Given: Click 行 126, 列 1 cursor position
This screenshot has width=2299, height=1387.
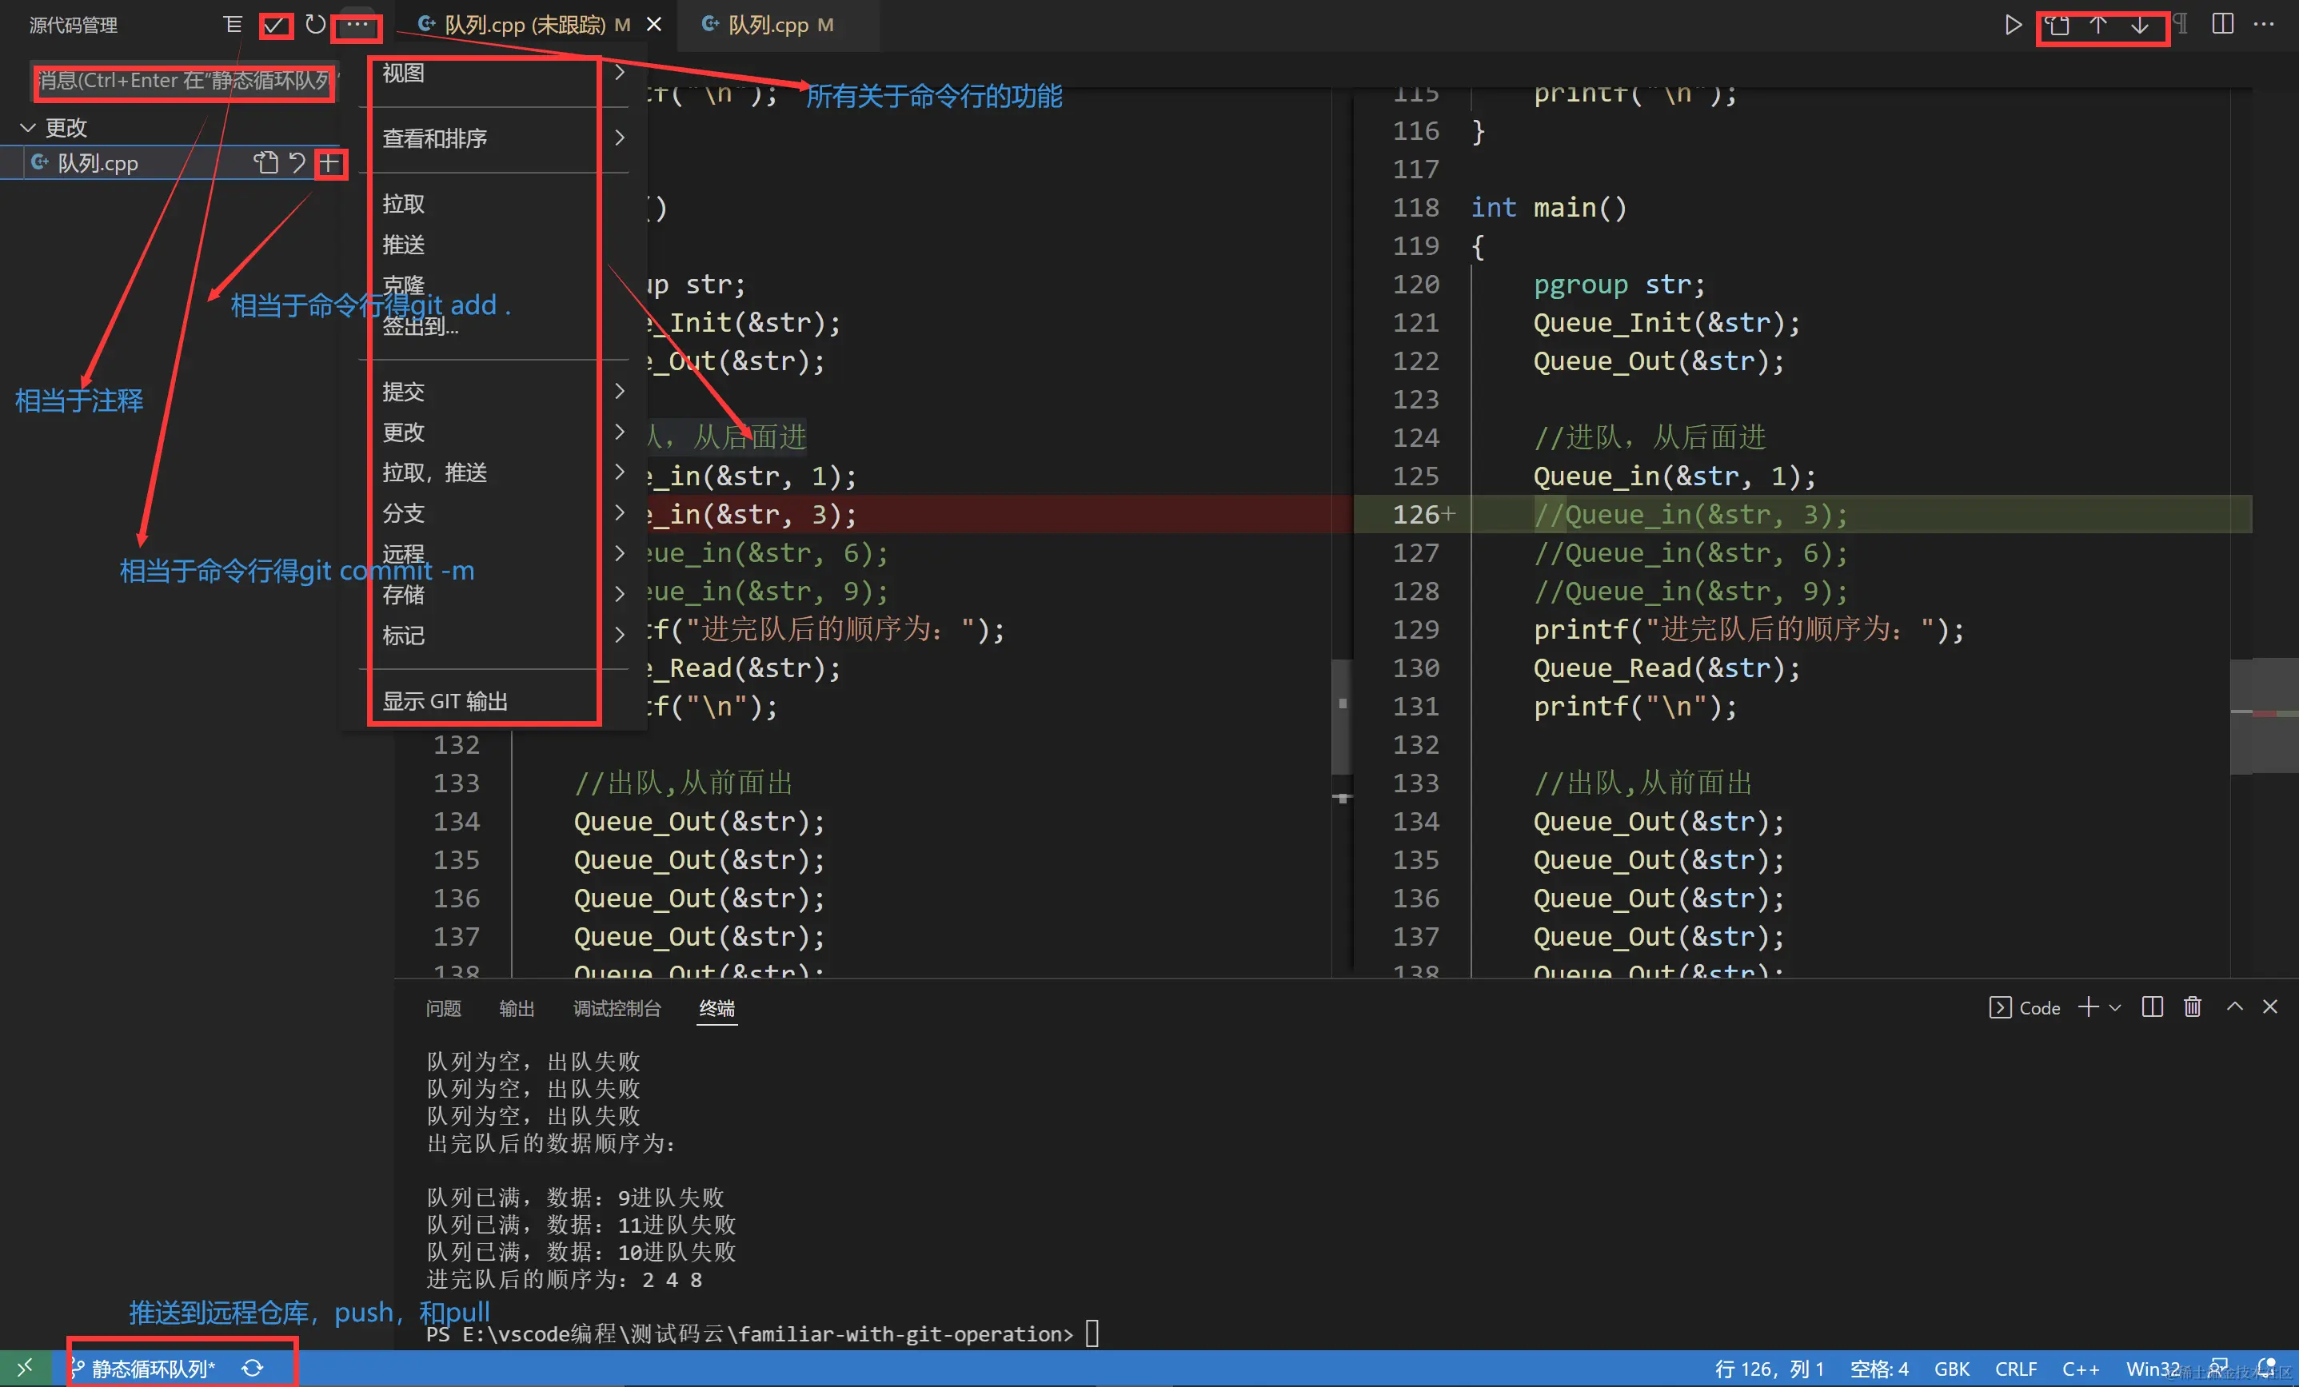Looking at the screenshot, I should tap(1769, 1369).
